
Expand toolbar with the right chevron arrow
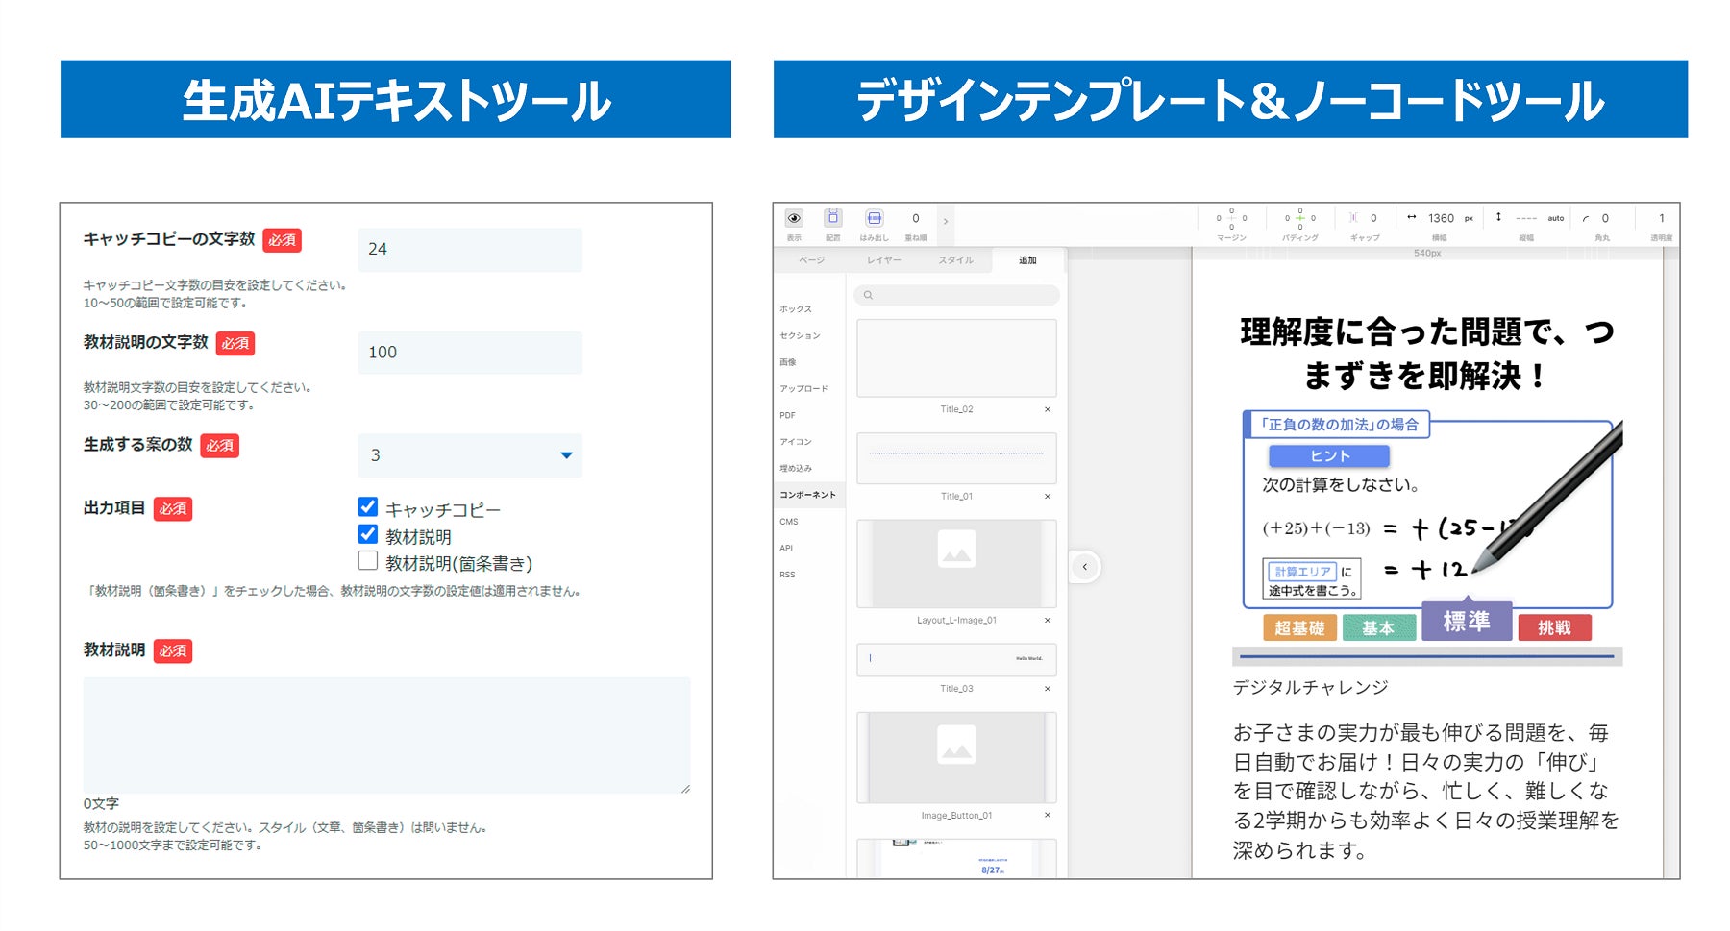click(946, 222)
